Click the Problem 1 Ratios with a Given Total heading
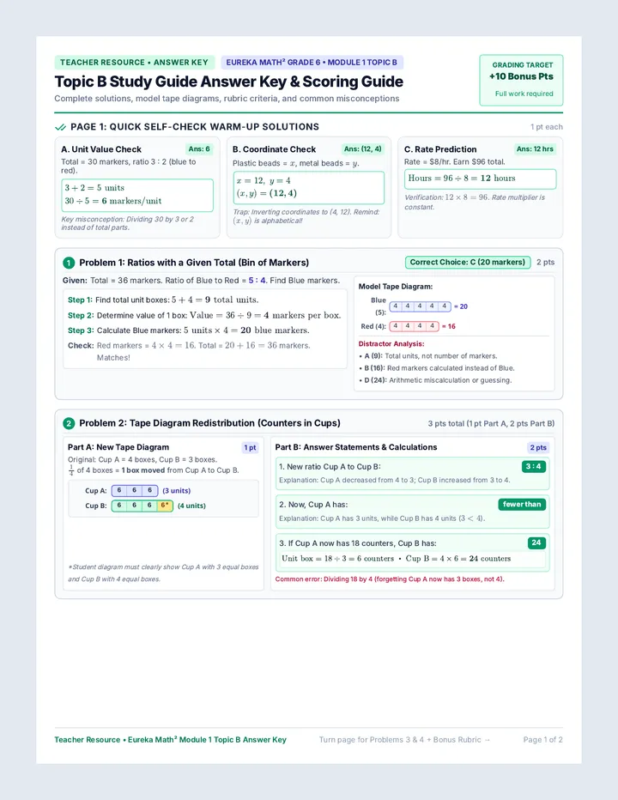The width and height of the screenshot is (618, 800). tap(194, 263)
